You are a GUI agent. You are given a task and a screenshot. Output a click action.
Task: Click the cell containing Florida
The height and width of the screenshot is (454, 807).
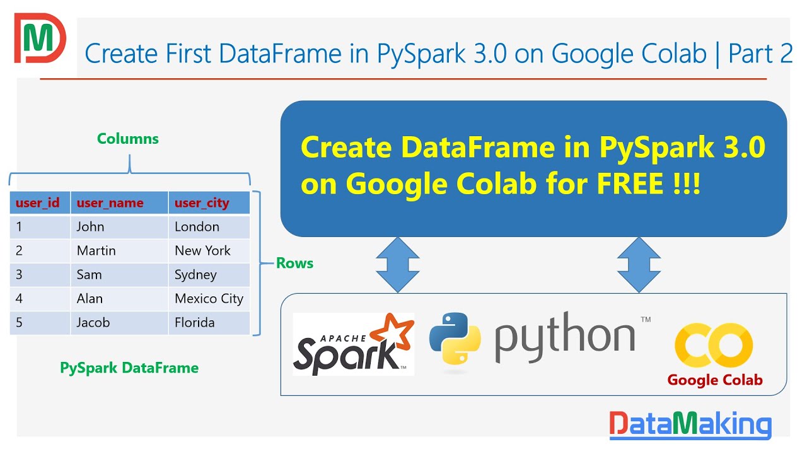tap(209, 323)
